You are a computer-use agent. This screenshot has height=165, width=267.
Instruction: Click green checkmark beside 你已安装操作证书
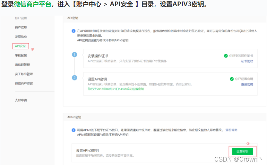tap(226, 56)
